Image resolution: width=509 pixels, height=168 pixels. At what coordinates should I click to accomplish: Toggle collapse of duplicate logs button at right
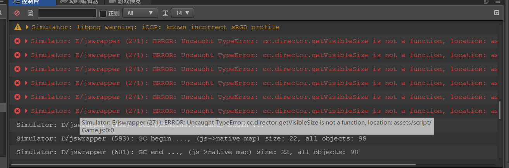[x=497, y=13]
